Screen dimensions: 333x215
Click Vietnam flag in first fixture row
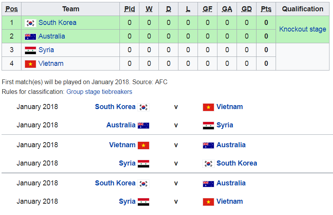[208, 107]
